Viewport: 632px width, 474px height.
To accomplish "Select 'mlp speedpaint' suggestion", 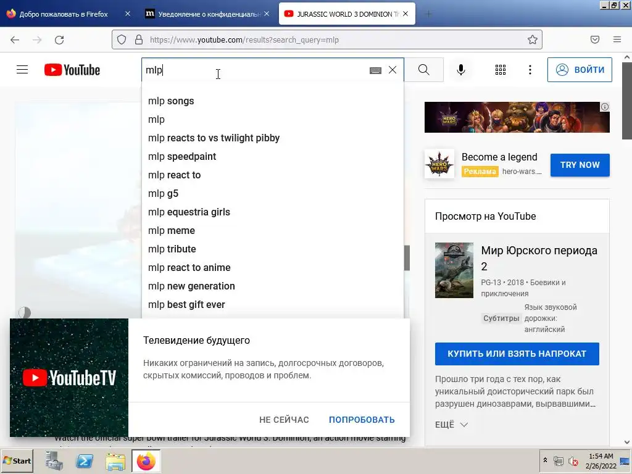I will pyautogui.click(x=272, y=156).
